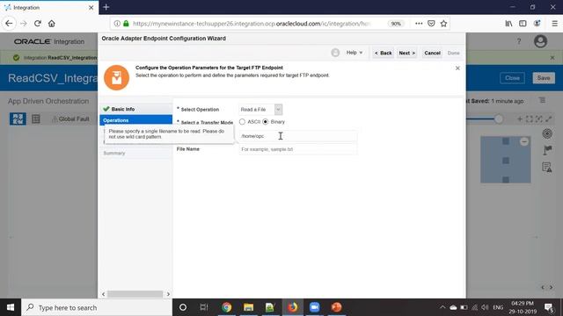Open the user profile avatar menu
Viewport: 563px width, 316px height.
tap(540, 41)
